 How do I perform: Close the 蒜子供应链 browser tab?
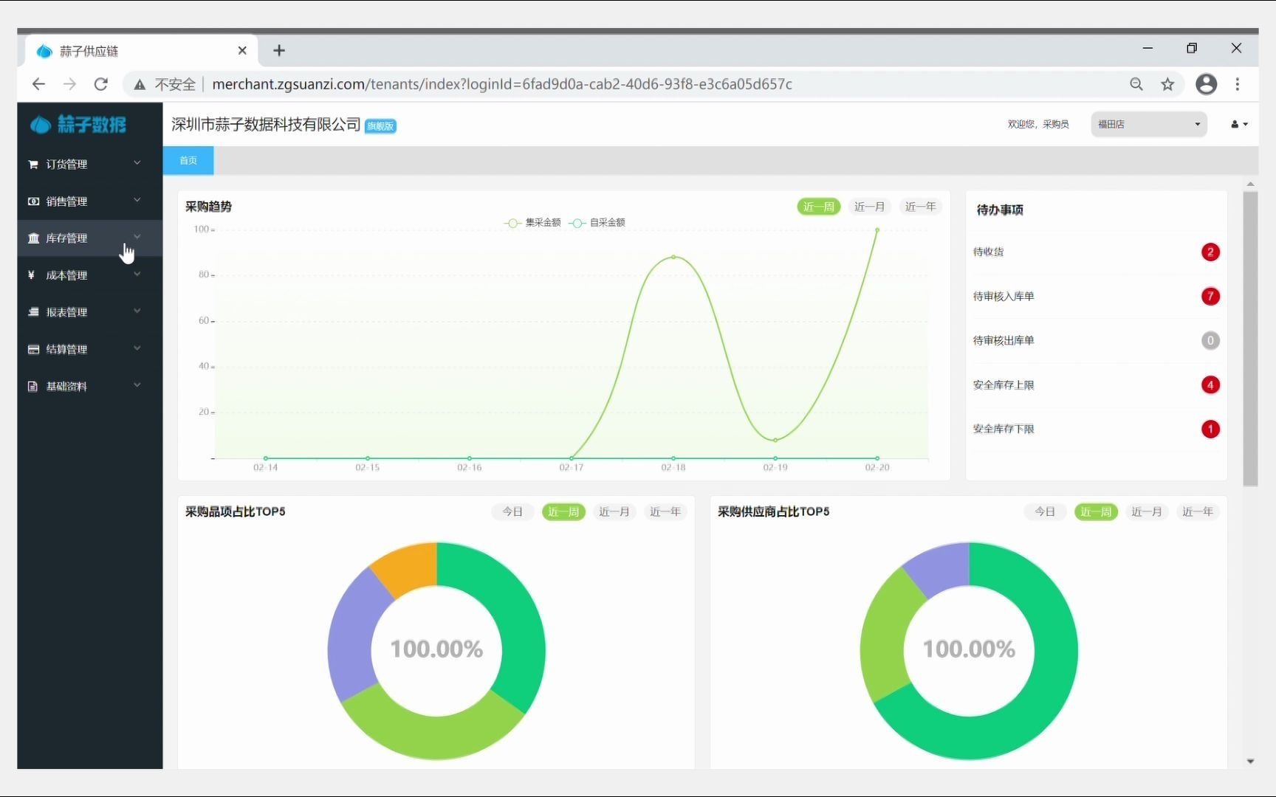242,50
